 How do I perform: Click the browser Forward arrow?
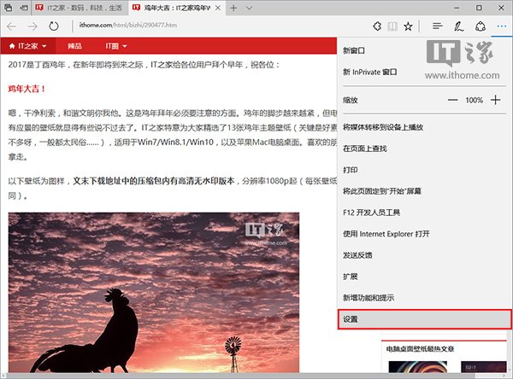[32, 26]
